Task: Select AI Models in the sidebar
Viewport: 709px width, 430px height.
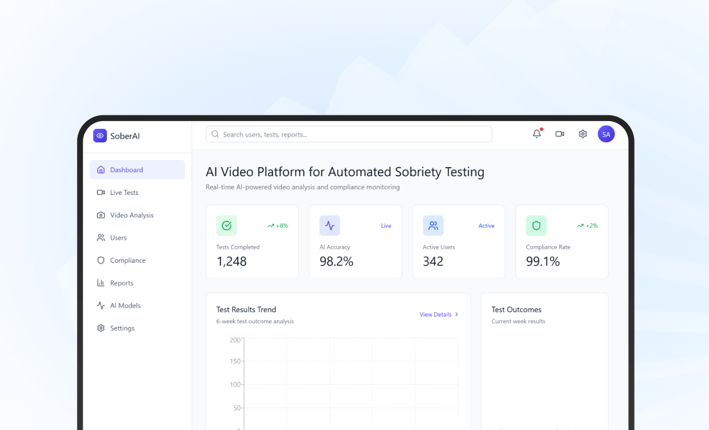Action: click(x=125, y=305)
